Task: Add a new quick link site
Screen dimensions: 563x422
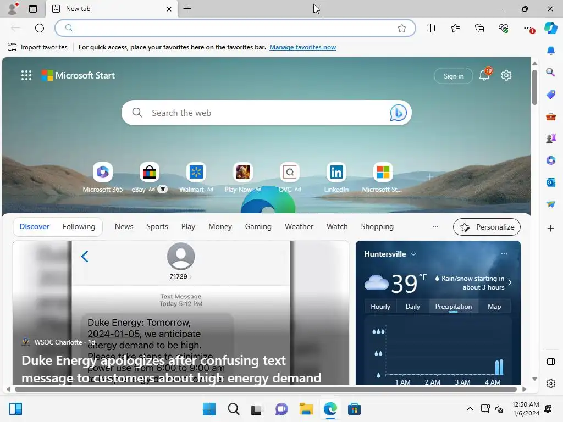Action: [429, 177]
